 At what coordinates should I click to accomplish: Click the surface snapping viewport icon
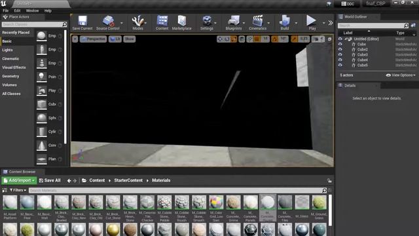[x=249, y=39]
